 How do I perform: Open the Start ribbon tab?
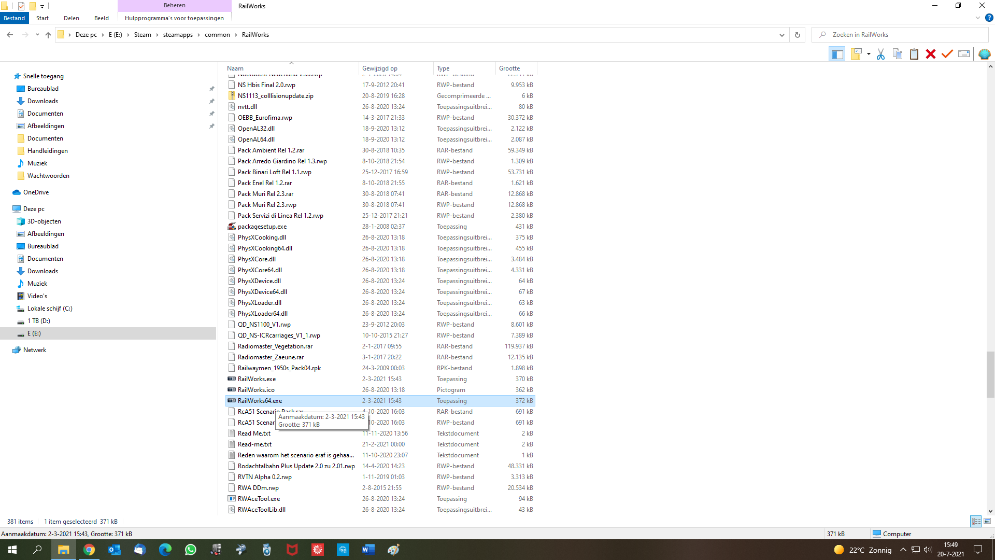tap(42, 18)
